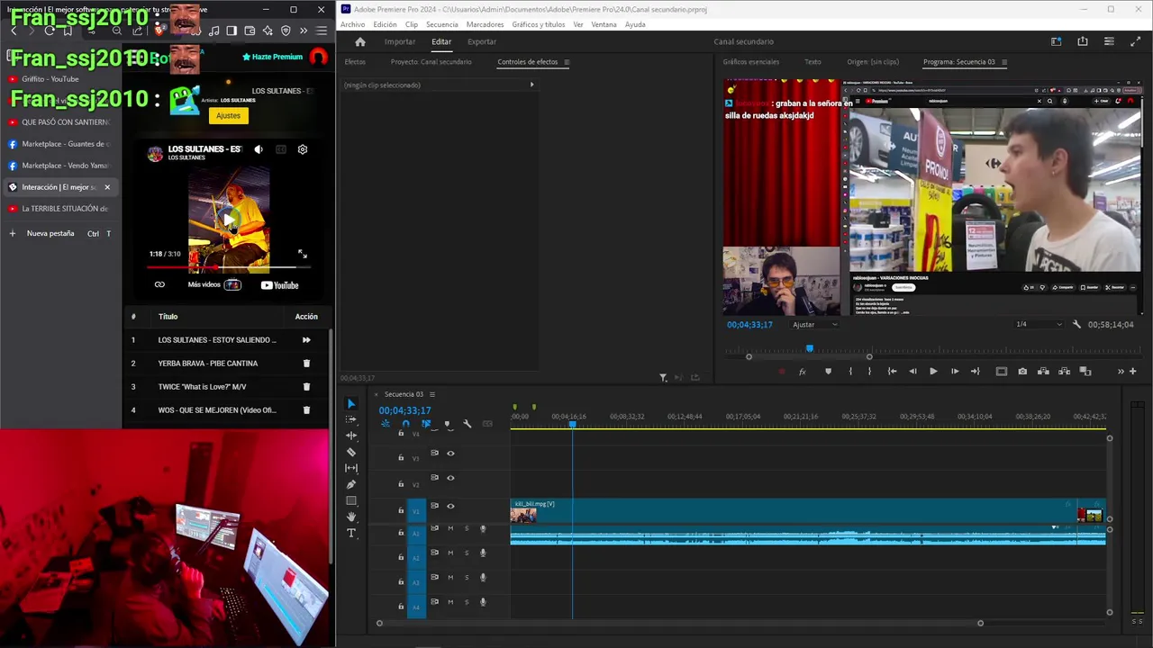Image resolution: width=1153 pixels, height=648 pixels.
Task: Click the Export Frame camera icon
Action: [1022, 371]
